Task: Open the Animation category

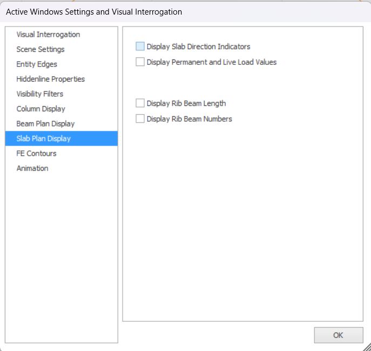Action: click(32, 168)
